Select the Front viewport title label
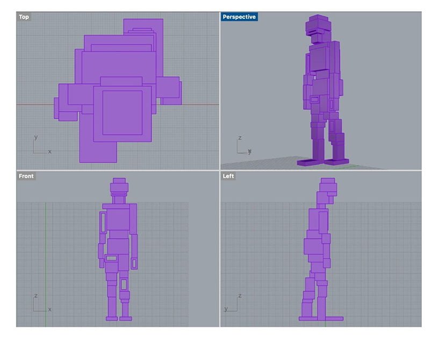This screenshot has width=438, height=338. pyautogui.click(x=26, y=176)
